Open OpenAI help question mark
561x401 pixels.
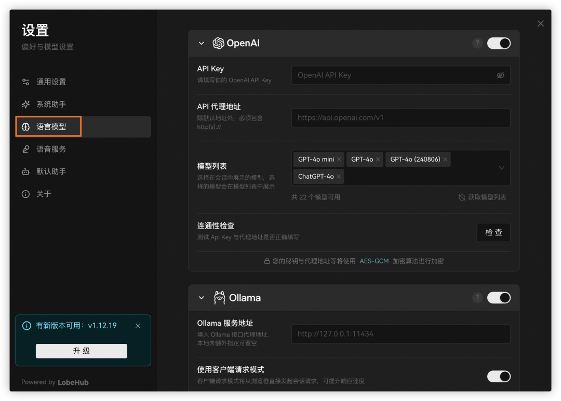click(477, 43)
